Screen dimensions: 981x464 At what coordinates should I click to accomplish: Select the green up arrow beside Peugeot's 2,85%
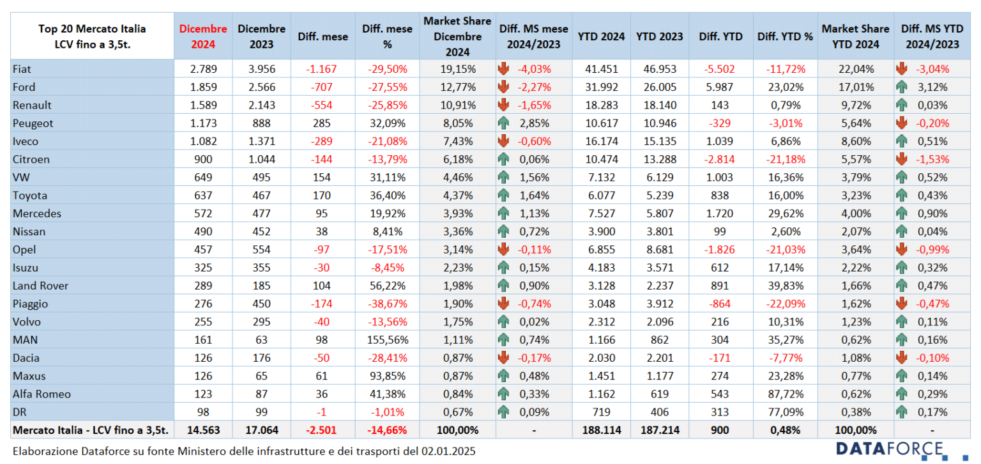click(x=503, y=123)
